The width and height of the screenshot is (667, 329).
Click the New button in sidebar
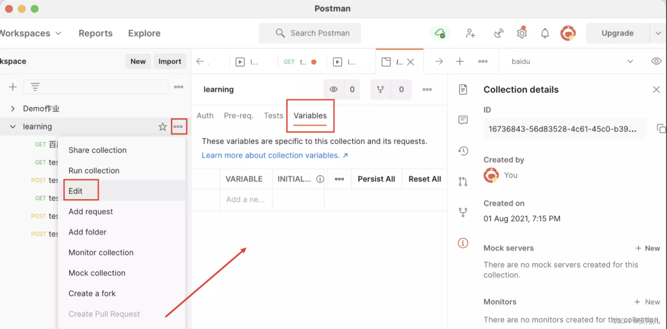138,62
